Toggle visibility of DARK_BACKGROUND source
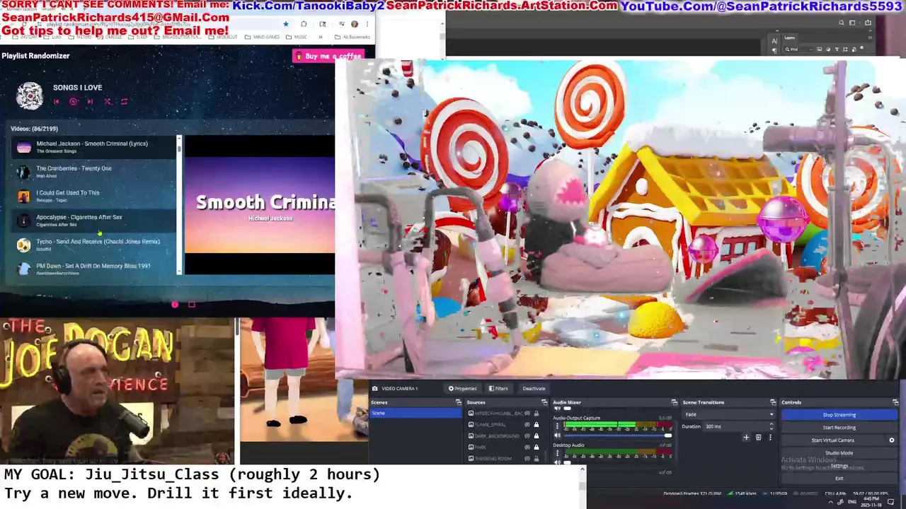Viewport: 906px width, 509px height. pyautogui.click(x=527, y=435)
